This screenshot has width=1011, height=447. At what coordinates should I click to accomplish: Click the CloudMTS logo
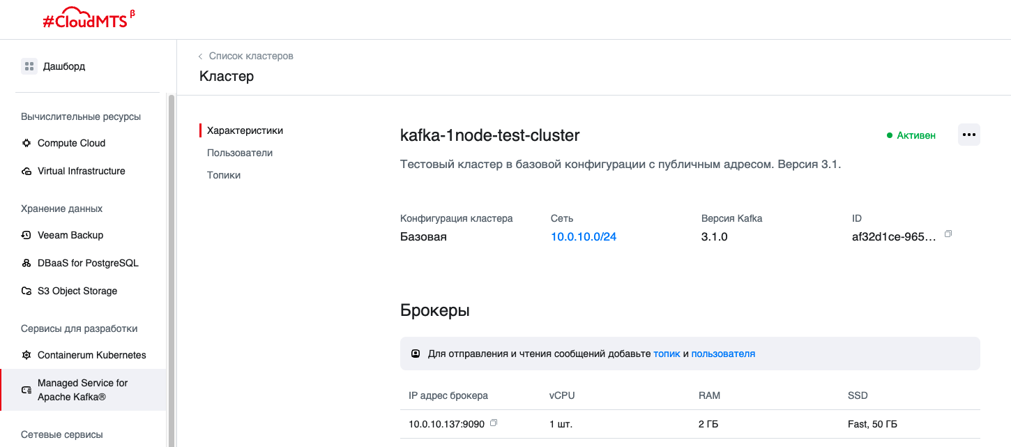(x=85, y=20)
